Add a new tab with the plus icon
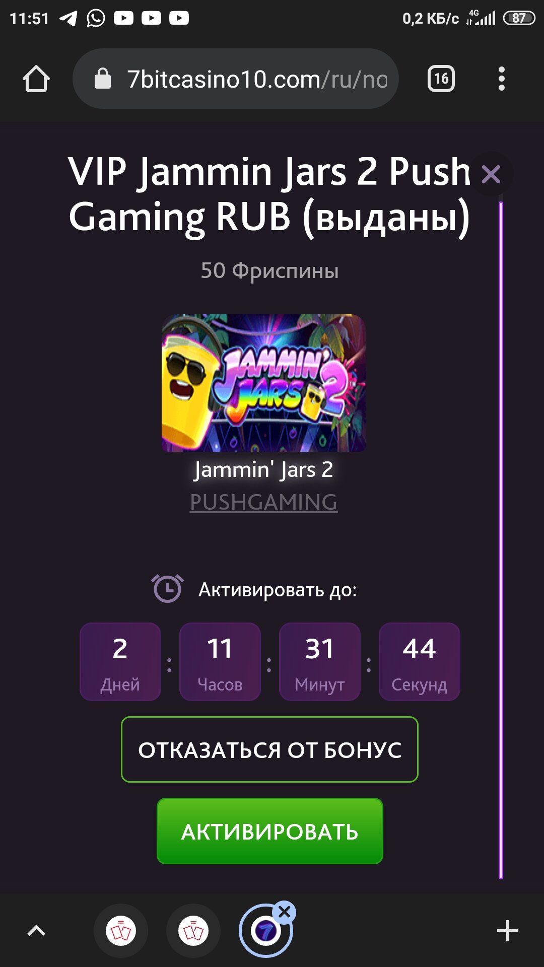The image size is (544, 967). [507, 930]
